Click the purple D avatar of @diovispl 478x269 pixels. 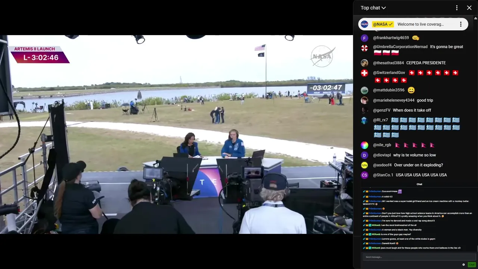(x=364, y=155)
